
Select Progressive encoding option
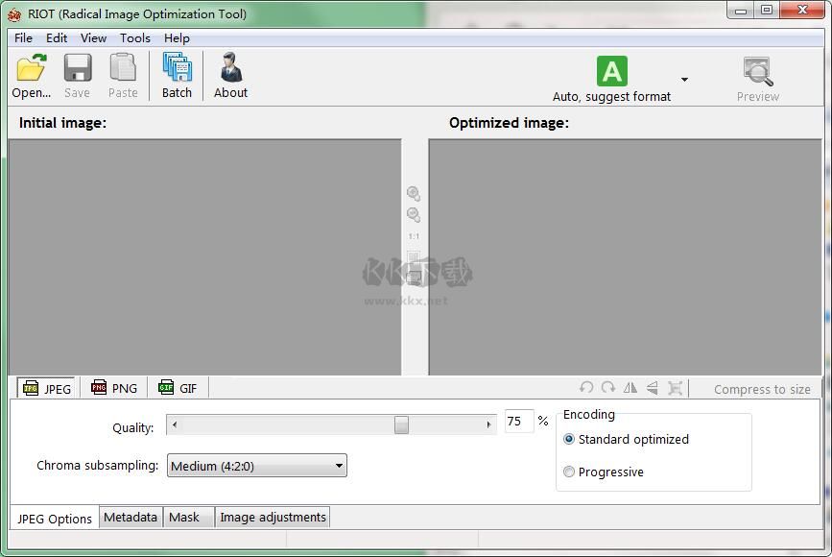click(x=569, y=472)
